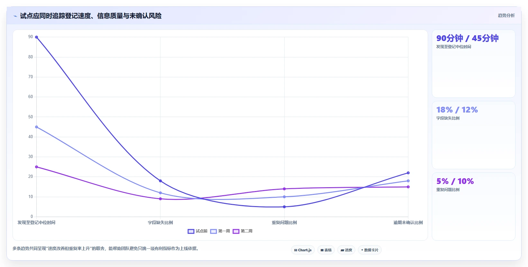Click x-axis label 逾期未确认比例
This screenshot has width=528, height=267.
click(x=408, y=222)
